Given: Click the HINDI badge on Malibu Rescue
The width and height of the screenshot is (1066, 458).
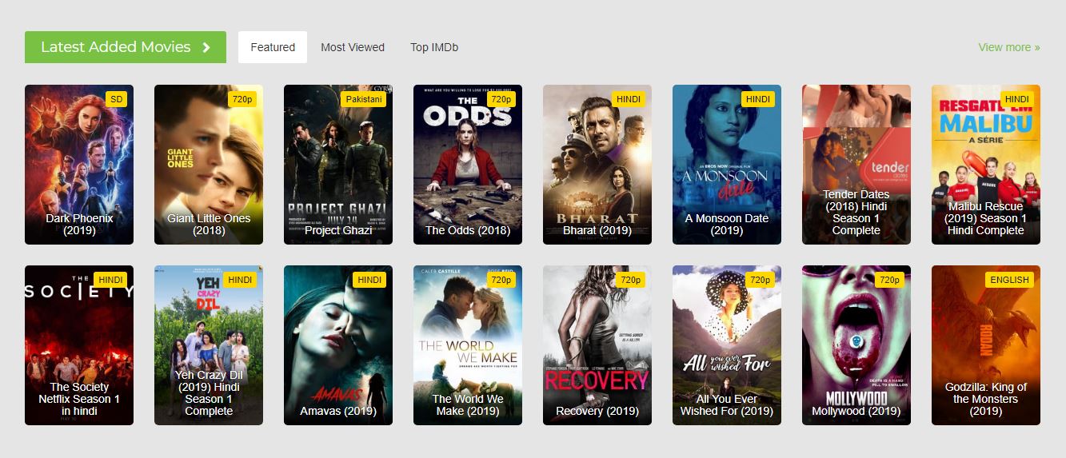Looking at the screenshot, I should (x=1017, y=99).
